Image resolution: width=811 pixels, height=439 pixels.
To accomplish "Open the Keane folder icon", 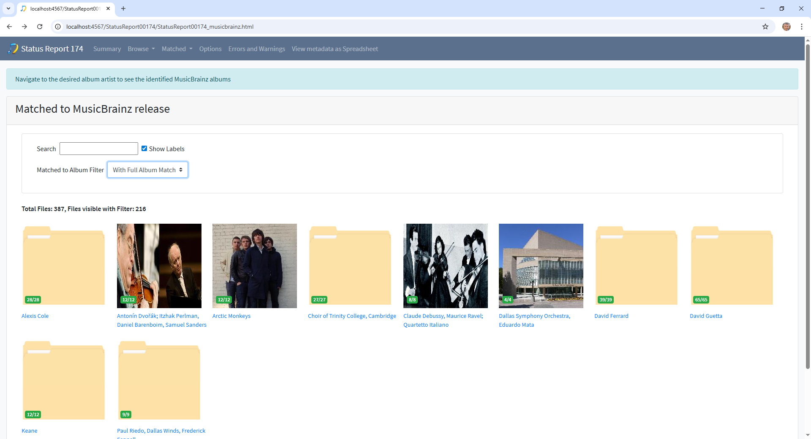I will click(63, 380).
